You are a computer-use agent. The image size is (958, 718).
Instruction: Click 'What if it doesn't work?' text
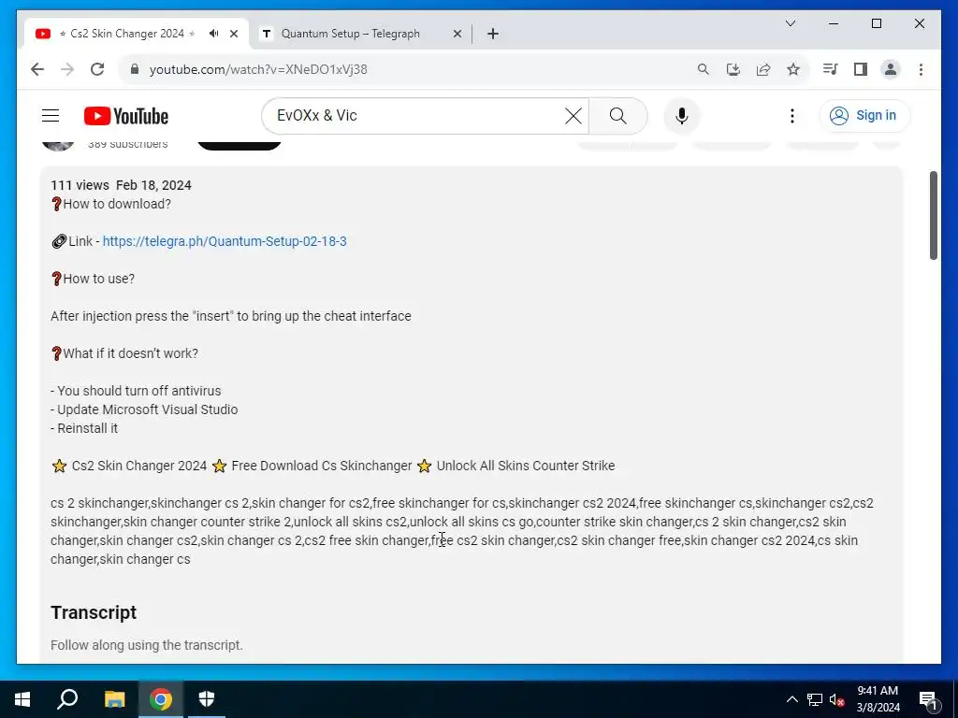pyautogui.click(x=131, y=353)
